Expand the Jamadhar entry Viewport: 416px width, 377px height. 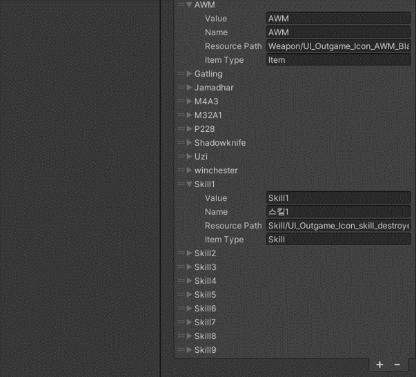point(189,88)
